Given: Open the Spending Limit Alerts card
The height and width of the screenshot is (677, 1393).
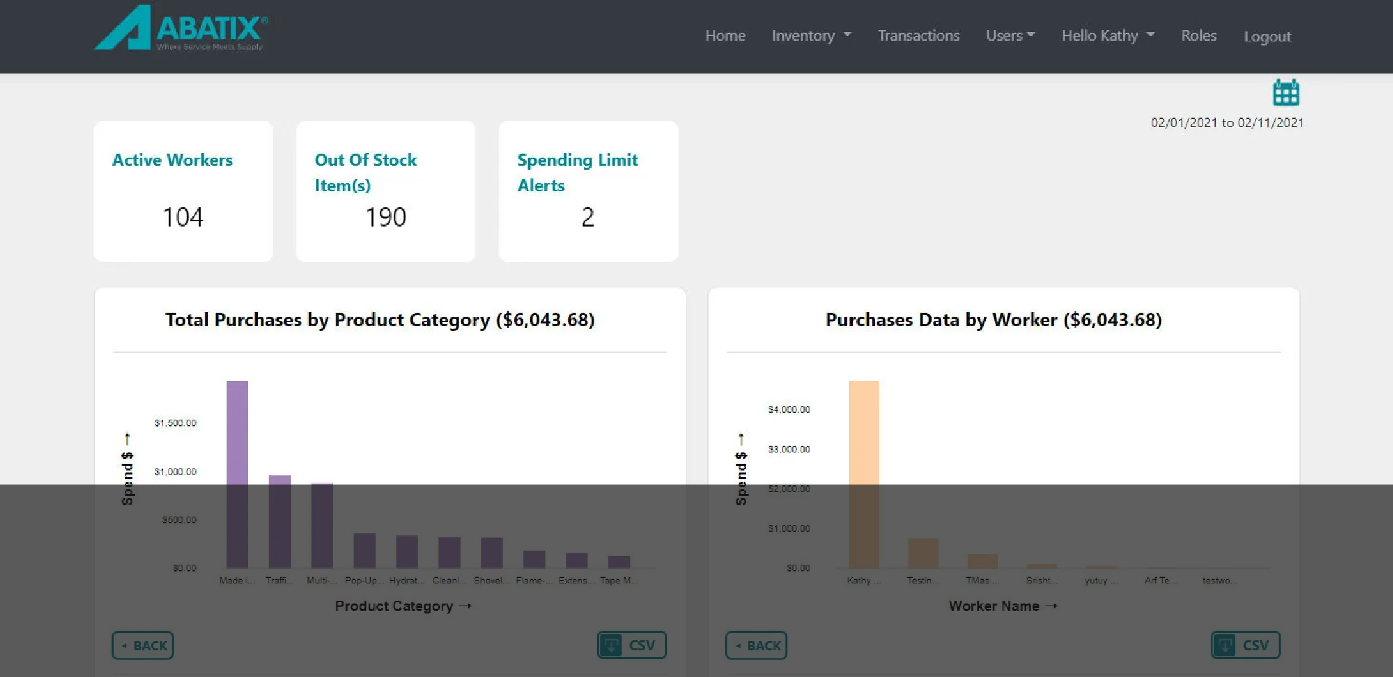Looking at the screenshot, I should point(588,191).
